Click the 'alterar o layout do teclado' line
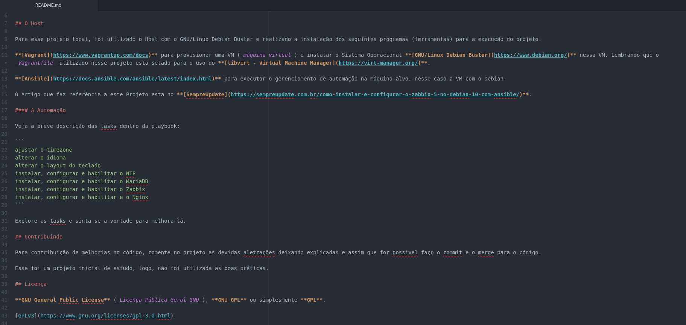This screenshot has width=686, height=325. coord(58,166)
